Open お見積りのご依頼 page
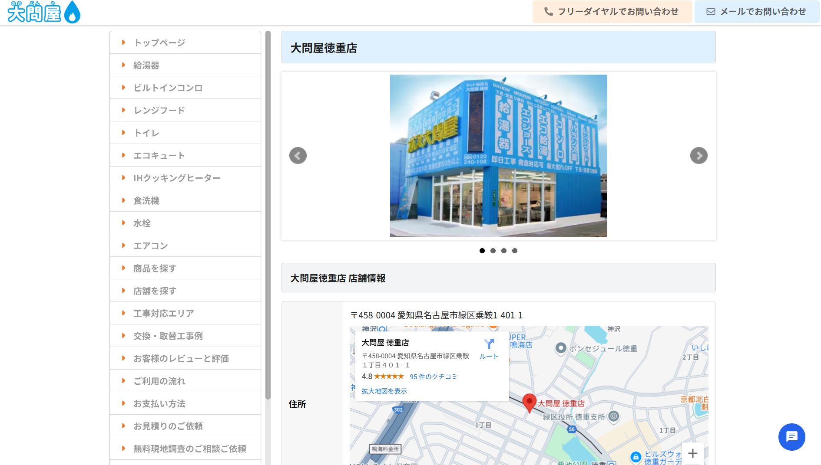Viewport: 821px width, 465px height. [x=185, y=426]
